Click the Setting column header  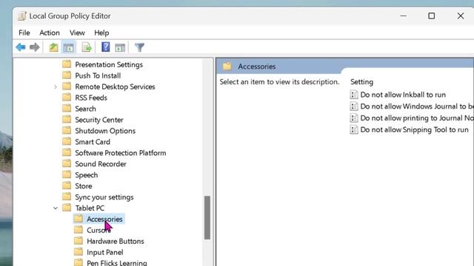362,82
